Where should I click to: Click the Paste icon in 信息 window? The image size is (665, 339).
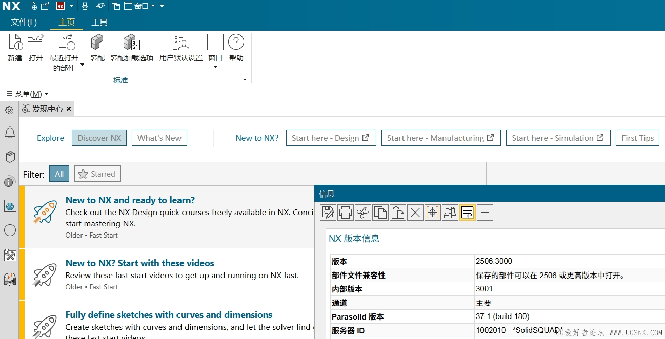pyautogui.click(x=398, y=212)
